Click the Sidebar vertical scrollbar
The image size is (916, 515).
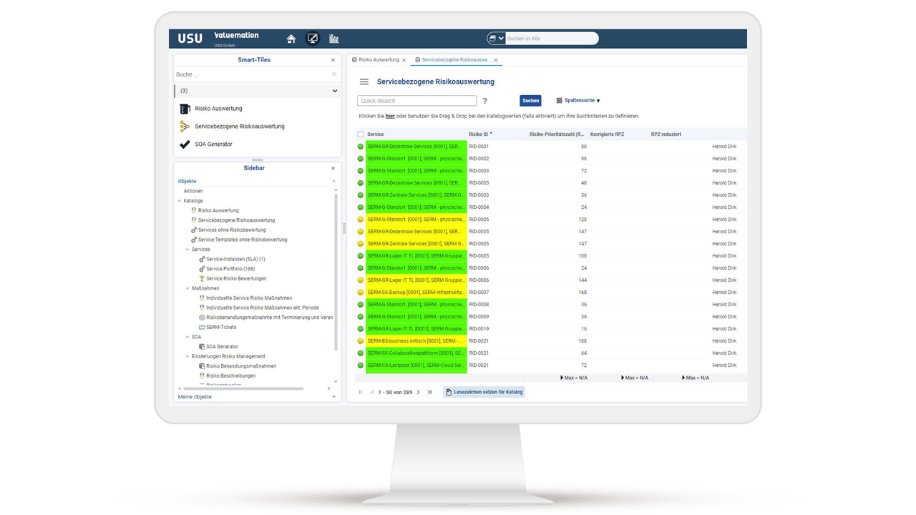(336, 272)
